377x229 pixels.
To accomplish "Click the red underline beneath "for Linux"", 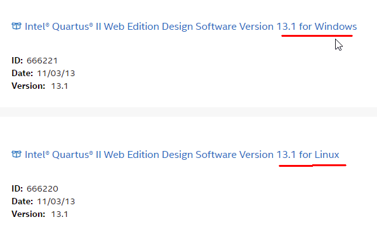I will [x=312, y=166].
